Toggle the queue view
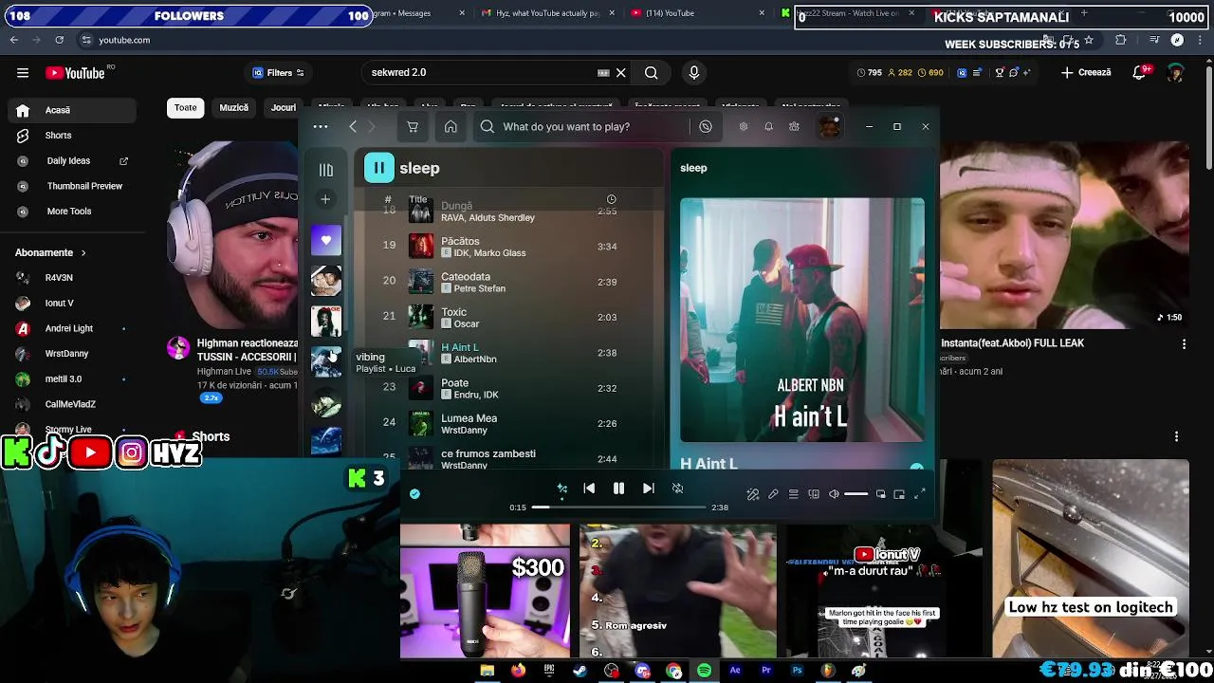 pos(794,494)
